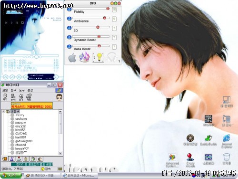Click the Apple logo icon in DFX
Viewport: 238px width, 179px height.
pos(72,58)
